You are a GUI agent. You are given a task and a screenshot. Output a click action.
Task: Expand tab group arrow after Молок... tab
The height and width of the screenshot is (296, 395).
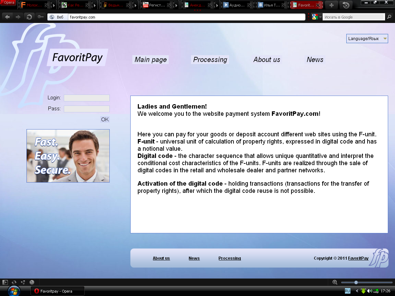pyautogui.click(x=53, y=5)
